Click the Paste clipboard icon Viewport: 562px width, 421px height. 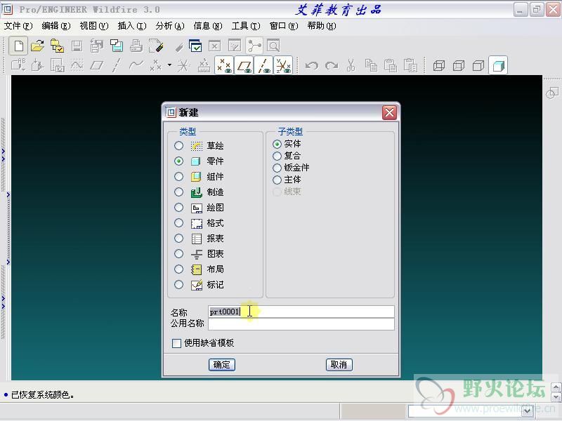pos(391,65)
